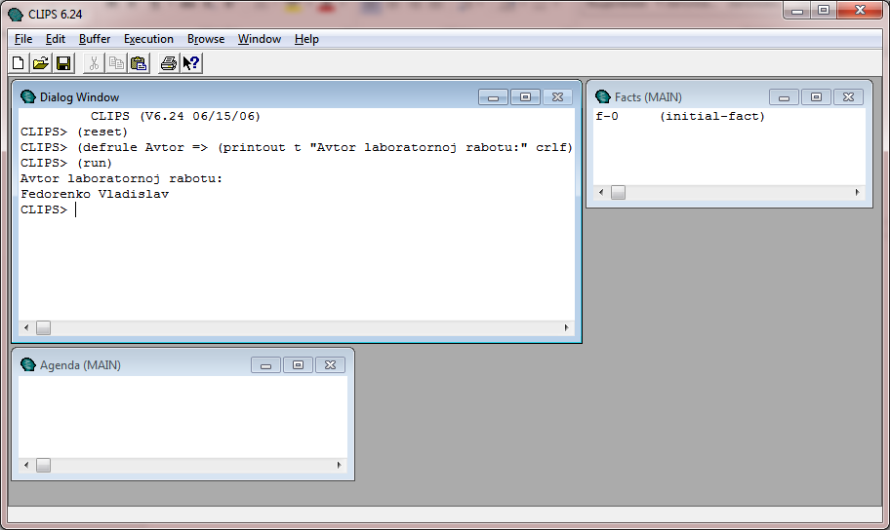890x530 pixels.
Task: Minimize the Agenda (MAIN) window
Action: tap(265, 365)
